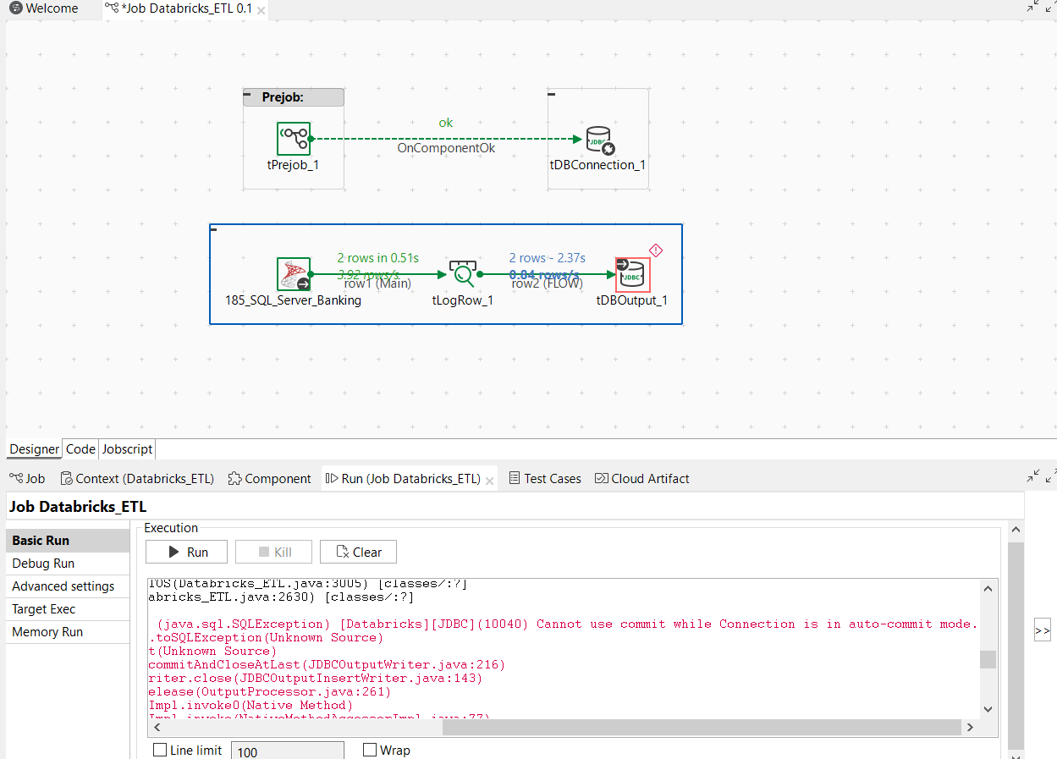Open the Component view tab
Viewport: 1057px width, 759px height.
[269, 478]
